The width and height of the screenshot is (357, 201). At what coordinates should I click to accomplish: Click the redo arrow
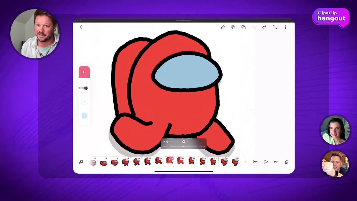pyautogui.click(x=264, y=27)
